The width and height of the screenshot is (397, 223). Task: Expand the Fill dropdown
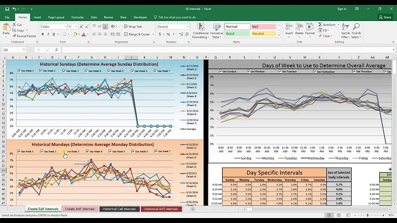[x=329, y=30]
